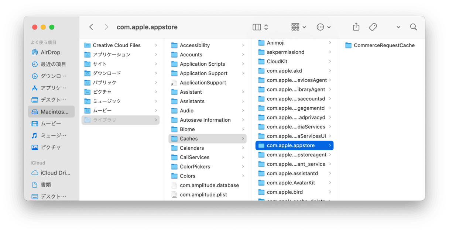This screenshot has height=232, width=449.
Task: Go back with the left chevron button
Action: coord(91,27)
